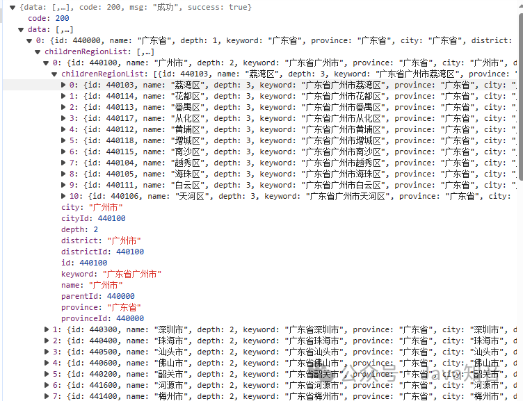Select the id: 440100 property line
Screen dimensions: 523x401
coord(84,263)
